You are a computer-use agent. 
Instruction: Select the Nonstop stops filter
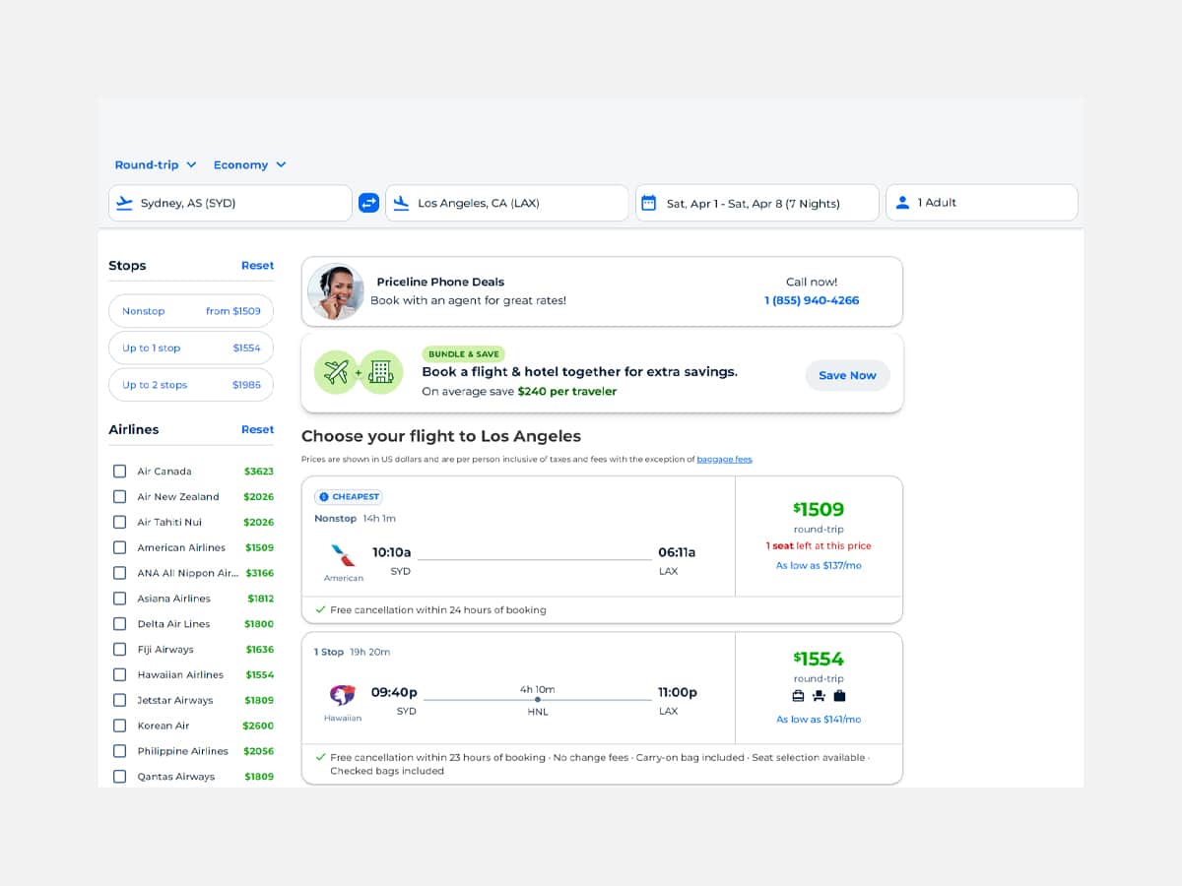(191, 311)
